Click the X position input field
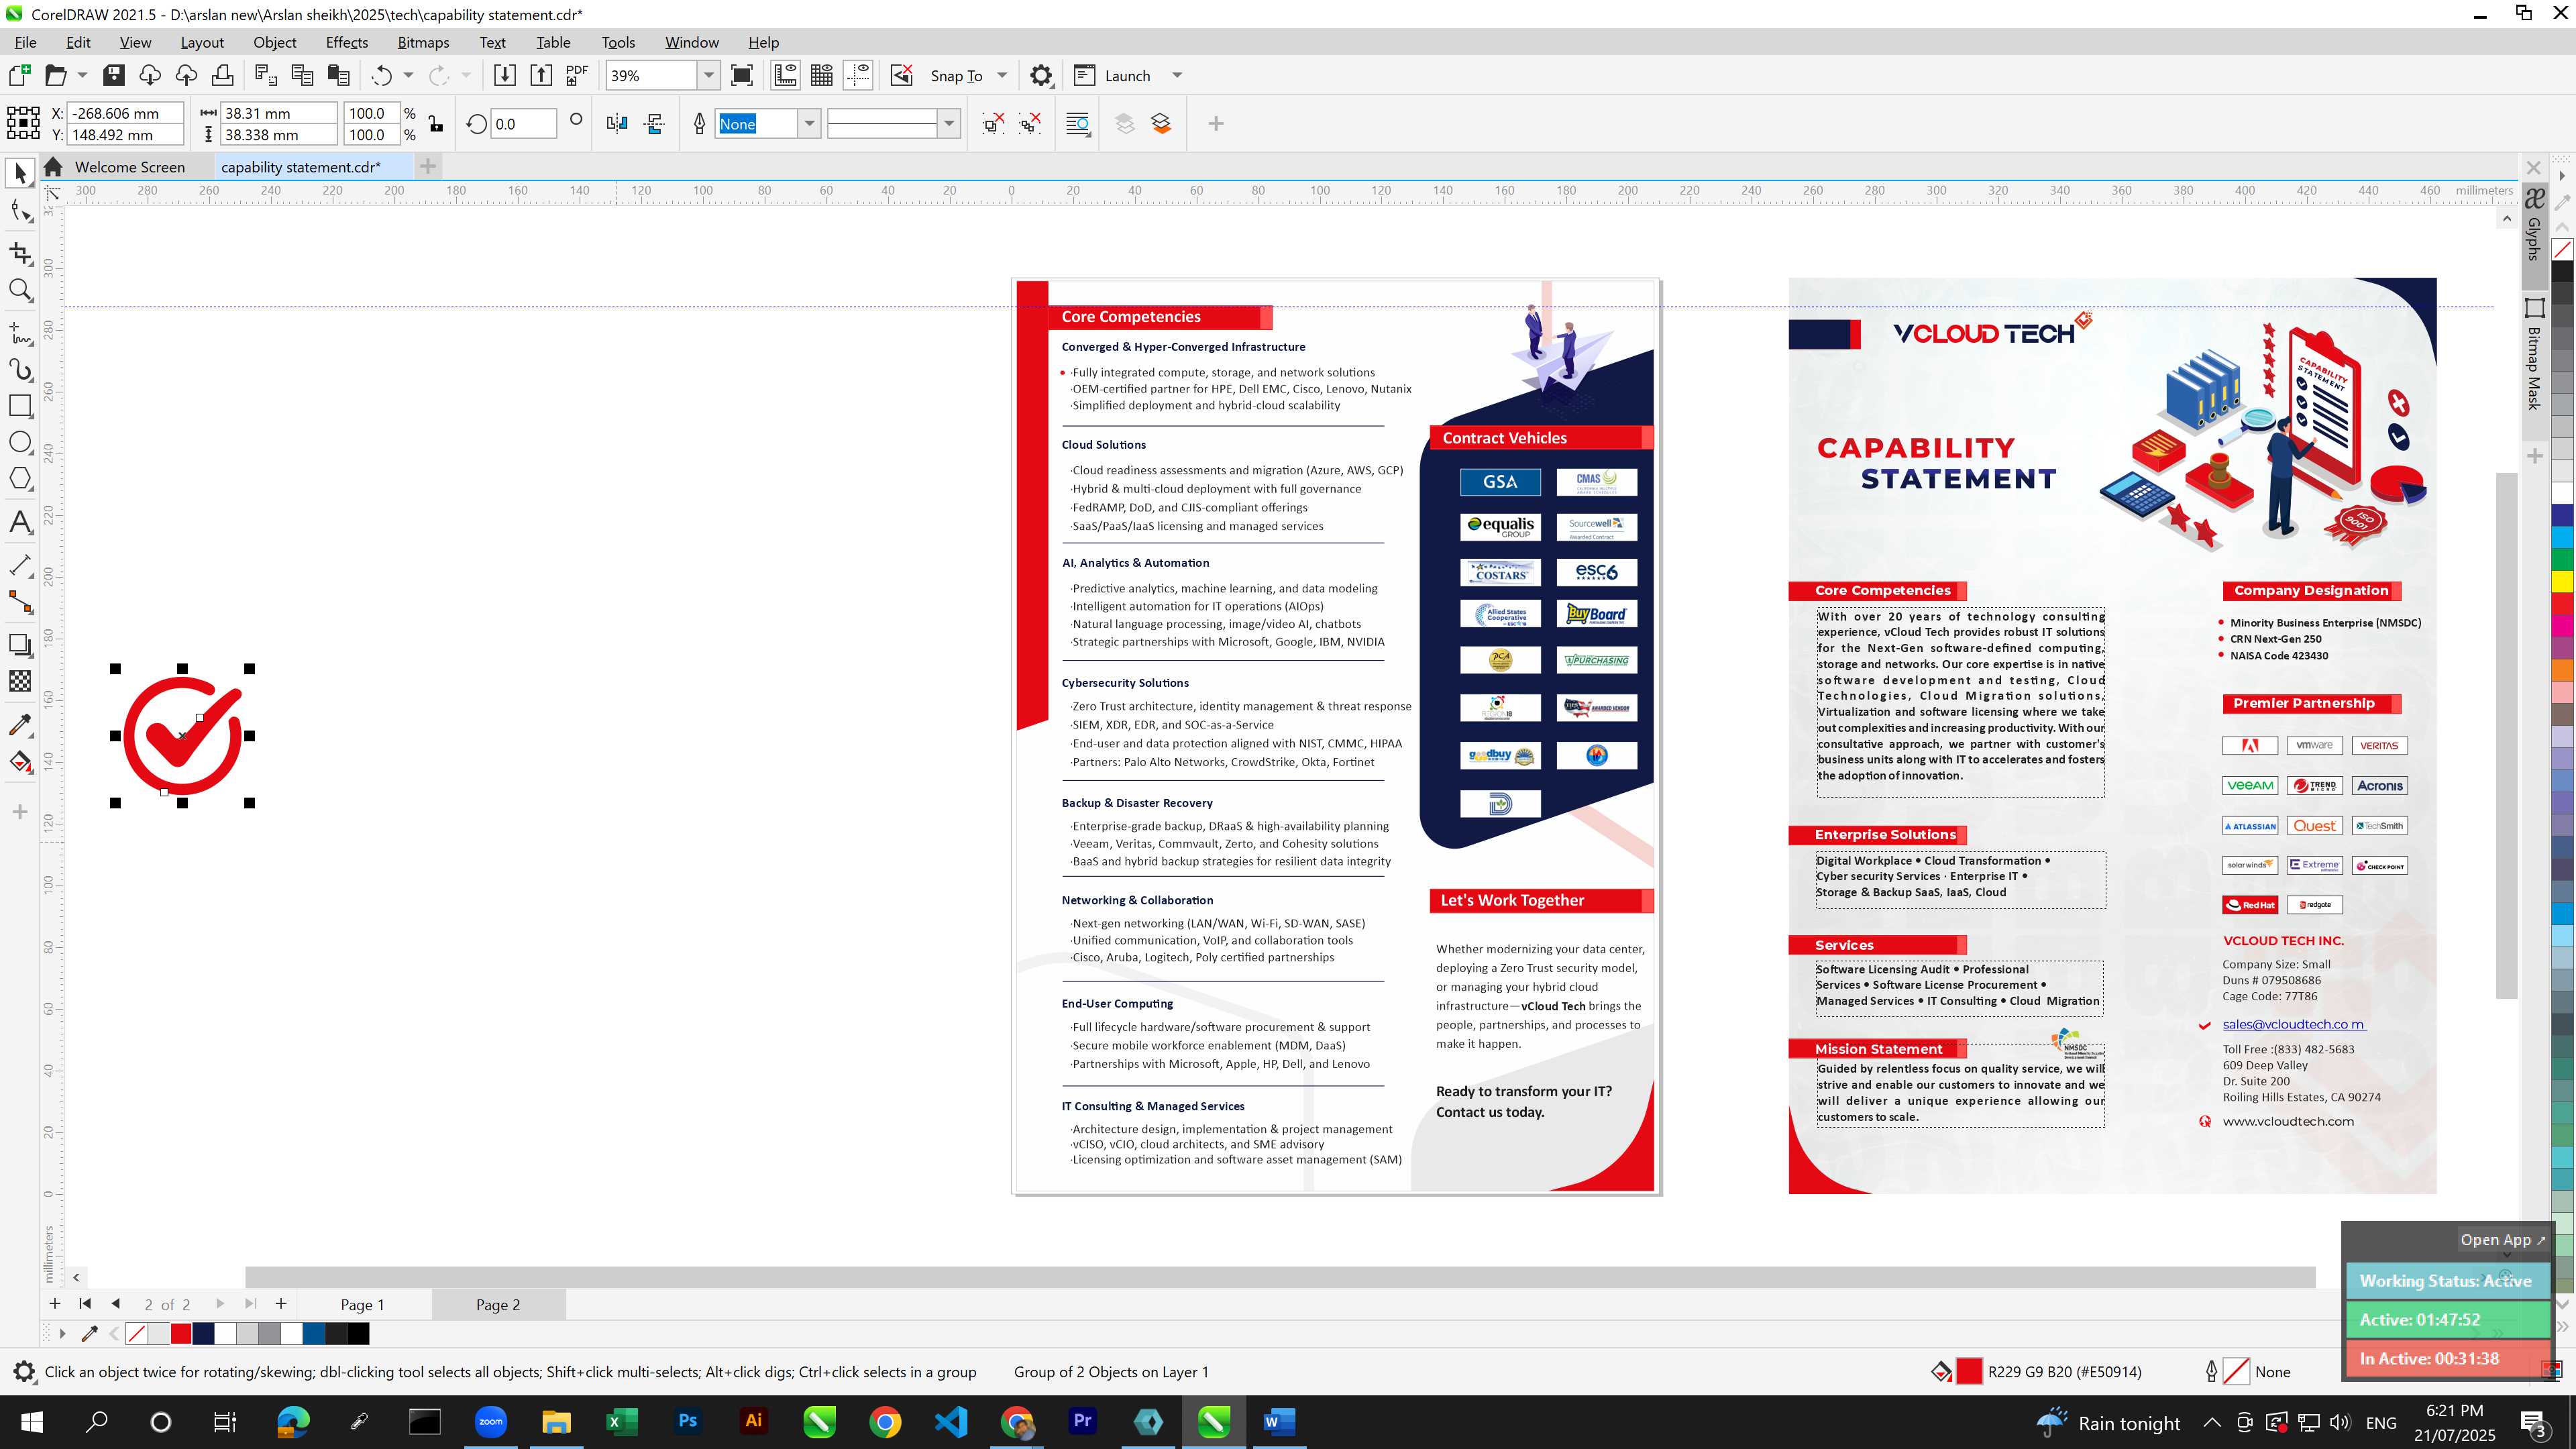This screenshot has height=1449, width=2576. (x=124, y=113)
